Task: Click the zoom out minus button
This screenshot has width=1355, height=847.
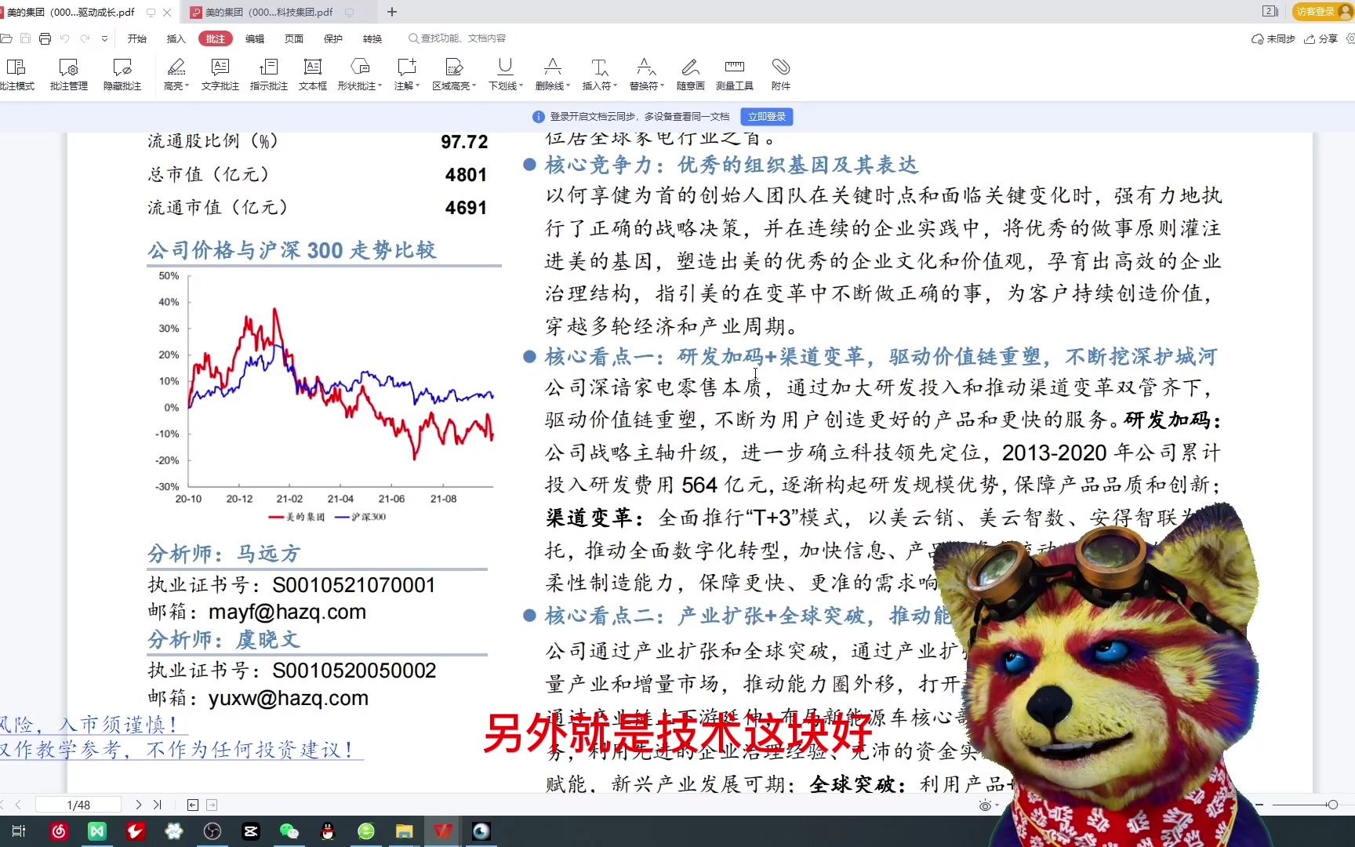Action: 1259,805
